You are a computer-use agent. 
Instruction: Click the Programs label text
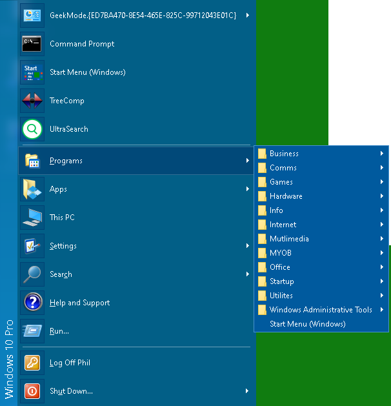point(66,161)
